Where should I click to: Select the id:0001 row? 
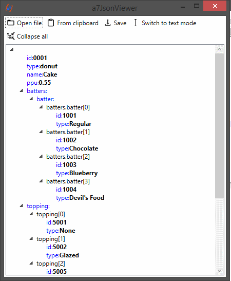tap(37, 58)
